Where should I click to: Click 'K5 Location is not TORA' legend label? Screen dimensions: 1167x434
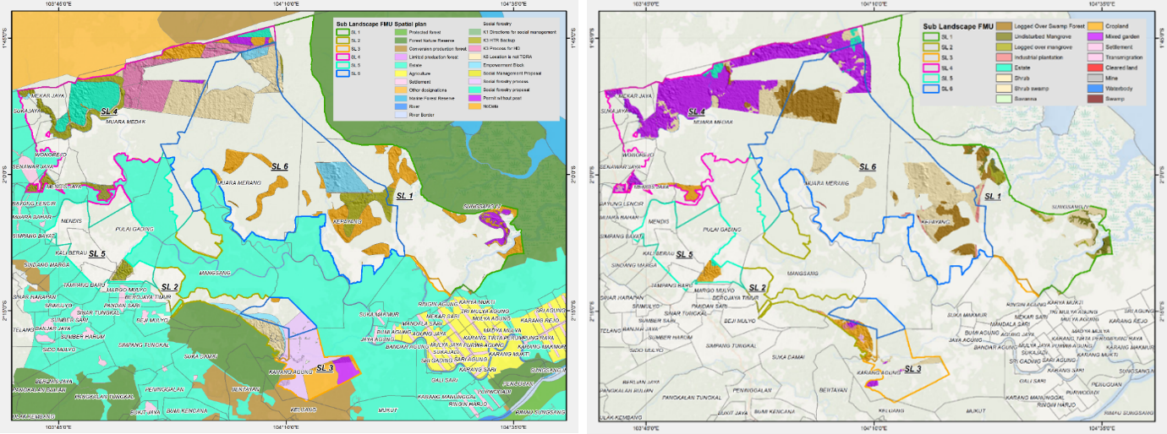pyautogui.click(x=507, y=57)
